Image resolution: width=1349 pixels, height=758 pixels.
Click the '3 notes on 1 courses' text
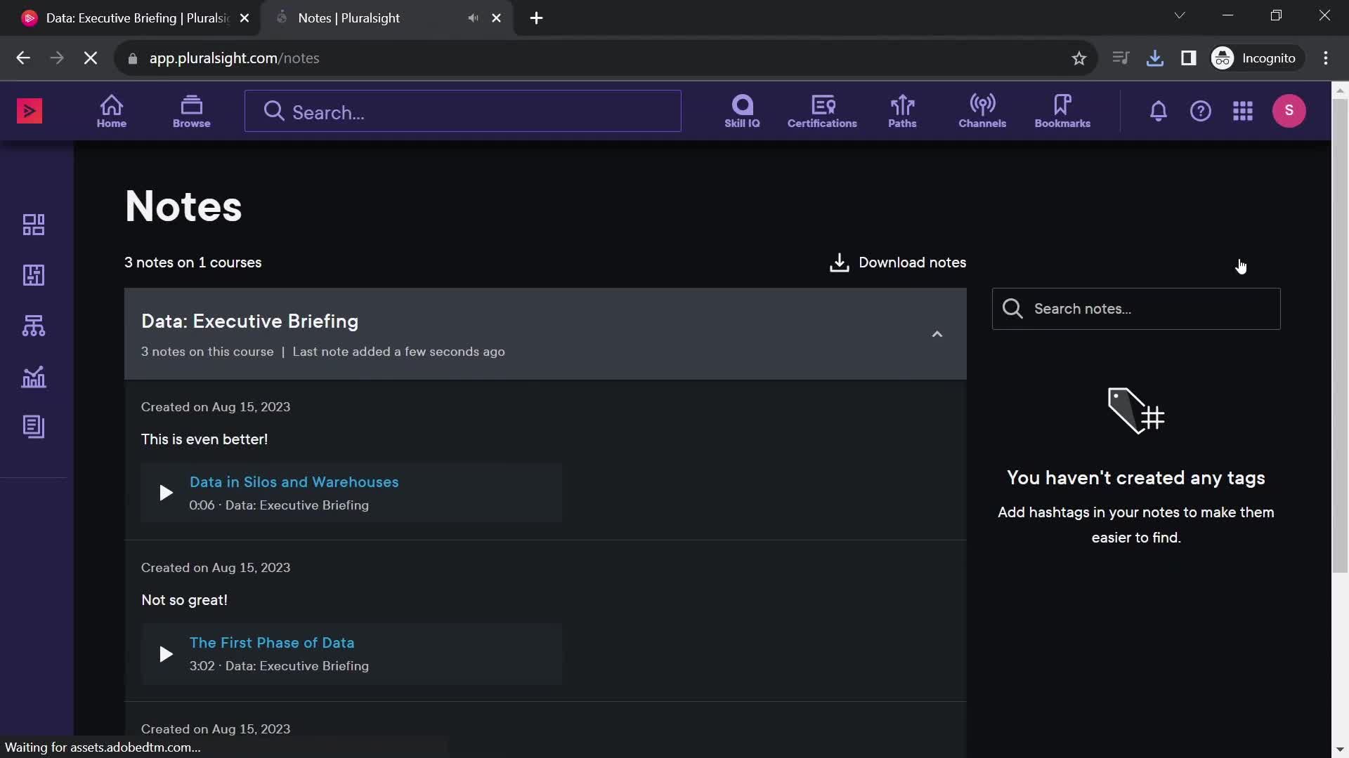pyautogui.click(x=193, y=262)
